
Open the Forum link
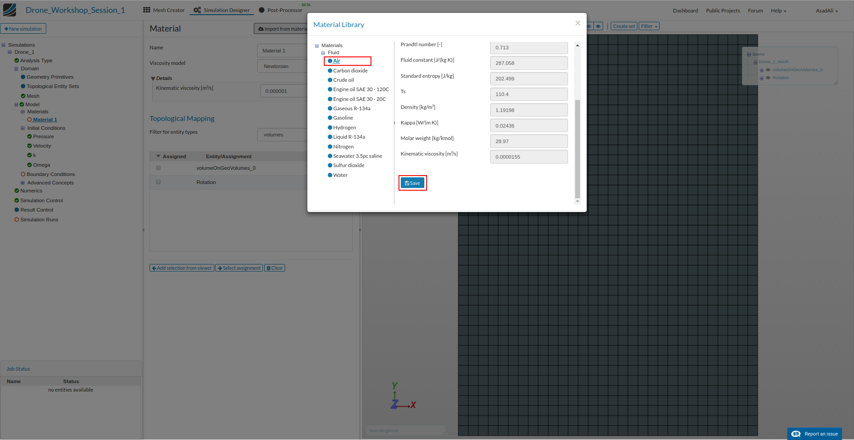click(x=755, y=11)
